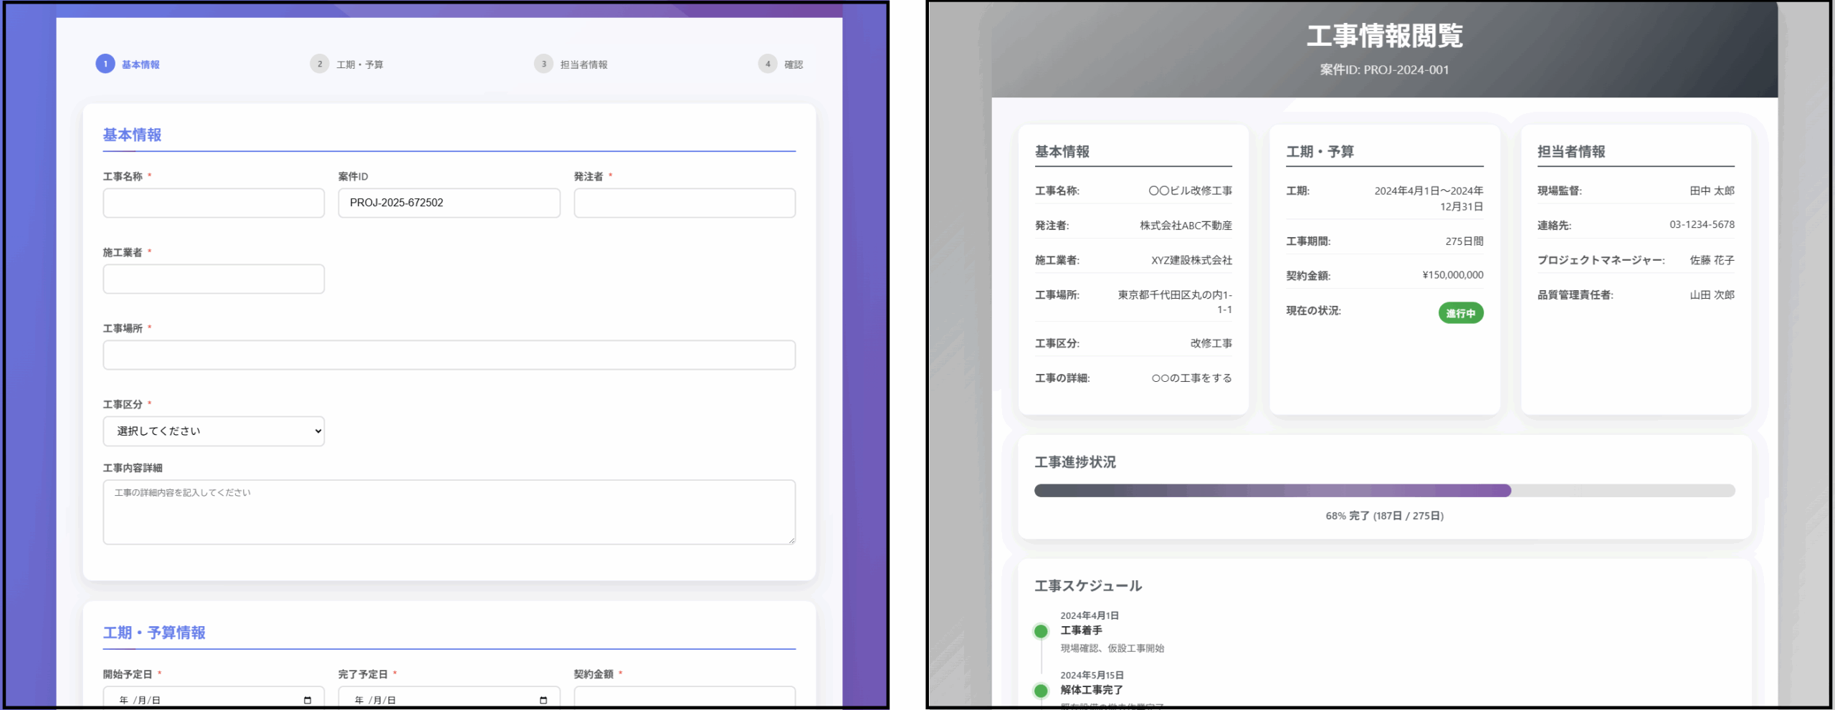
Task: Click the 工事名称 input field
Action: [x=213, y=203]
